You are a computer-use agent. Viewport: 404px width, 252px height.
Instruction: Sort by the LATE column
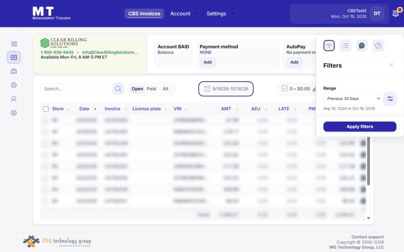coord(284,109)
